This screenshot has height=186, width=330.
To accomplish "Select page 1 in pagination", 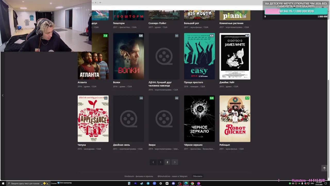I will 160,162.
